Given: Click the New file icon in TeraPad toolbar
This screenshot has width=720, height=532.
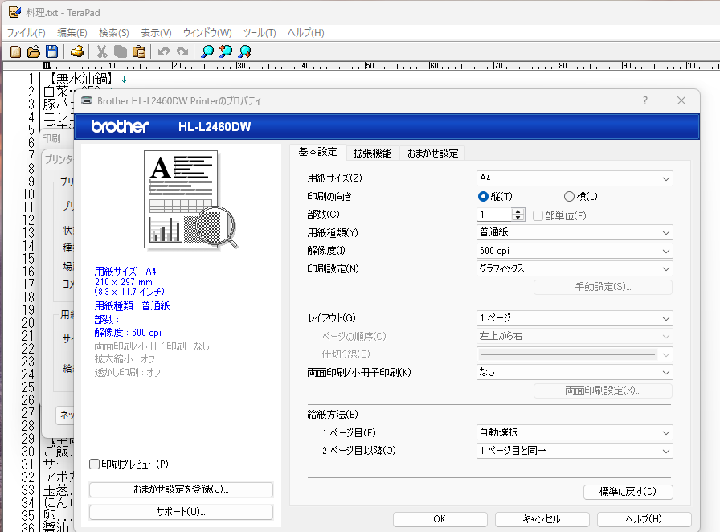Looking at the screenshot, I should (x=15, y=51).
